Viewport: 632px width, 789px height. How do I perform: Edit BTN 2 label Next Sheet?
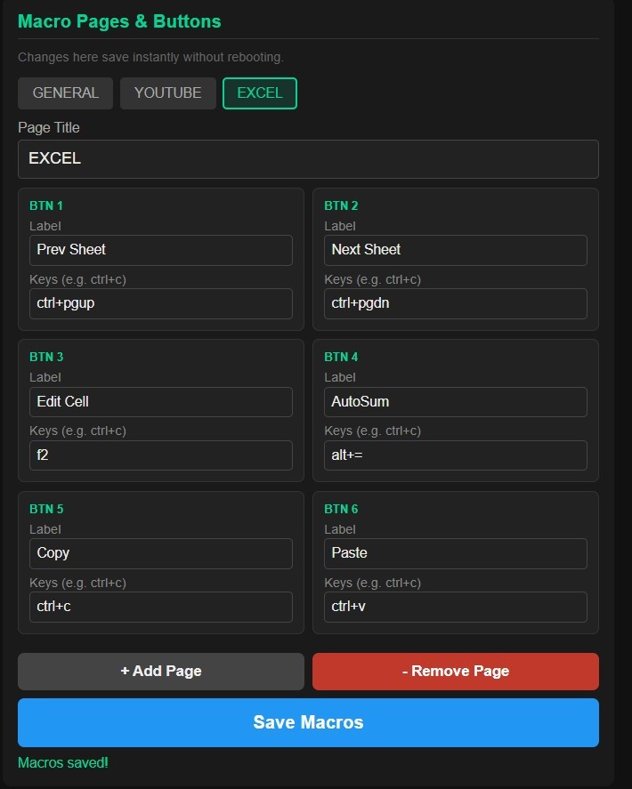pos(456,250)
